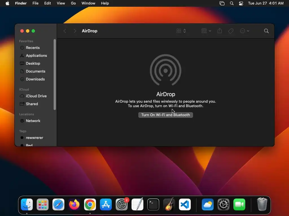Launch Google Chrome from the Dock

(90, 204)
